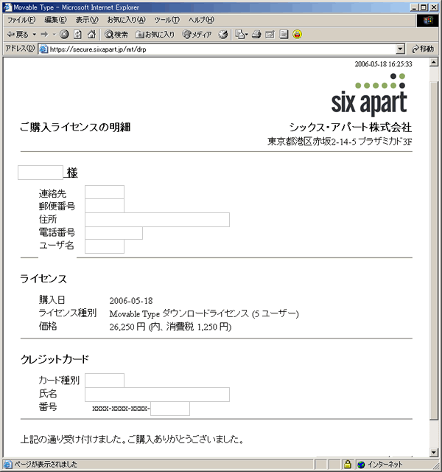This screenshot has width=442, height=472.
Task: Click the six apart logo
Action: pyautogui.click(x=369, y=94)
